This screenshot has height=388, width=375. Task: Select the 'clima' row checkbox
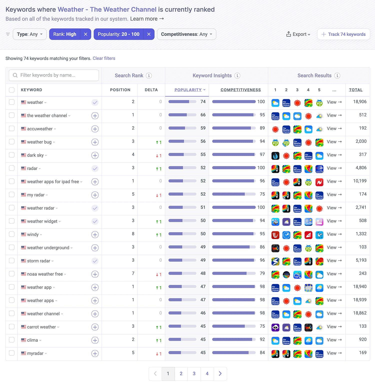point(12,340)
